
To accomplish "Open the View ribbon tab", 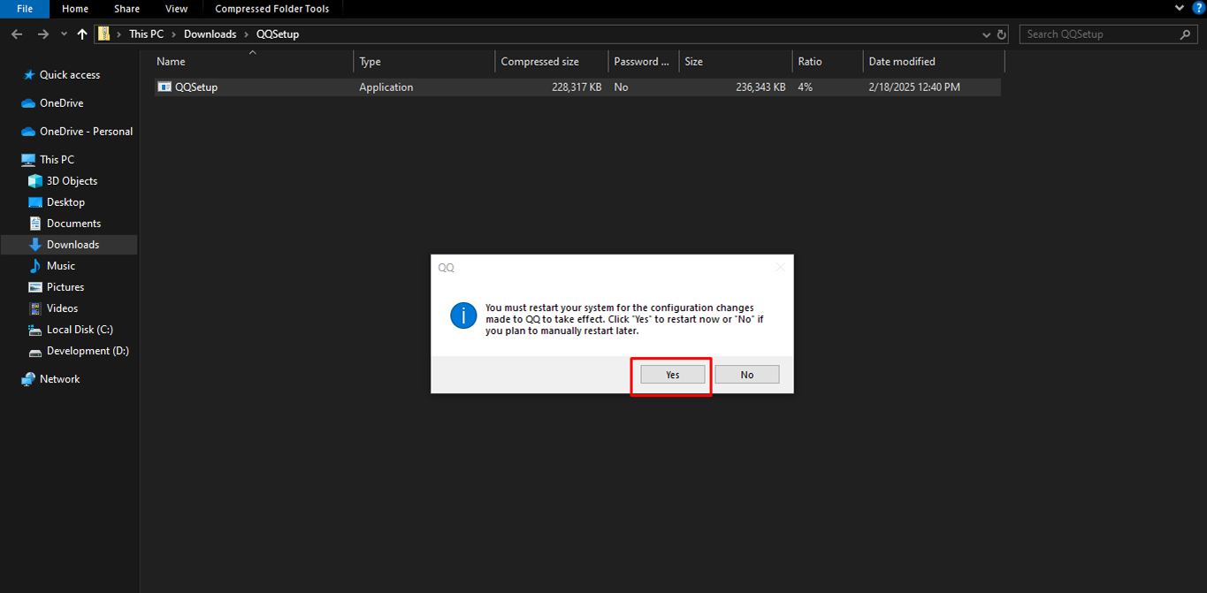I will [x=177, y=9].
